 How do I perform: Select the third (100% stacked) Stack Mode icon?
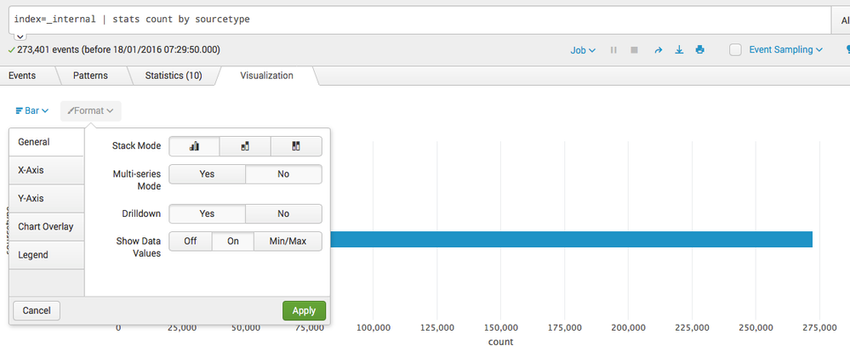click(x=296, y=146)
